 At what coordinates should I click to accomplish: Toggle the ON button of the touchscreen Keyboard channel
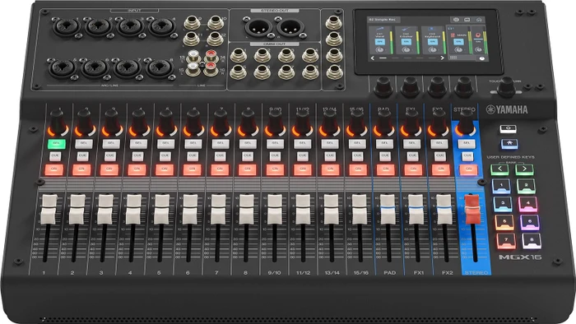pyautogui.click(x=433, y=41)
